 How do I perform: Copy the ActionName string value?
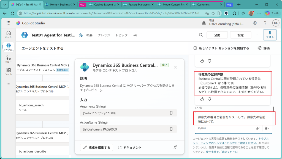pyautogui.click(x=171, y=129)
